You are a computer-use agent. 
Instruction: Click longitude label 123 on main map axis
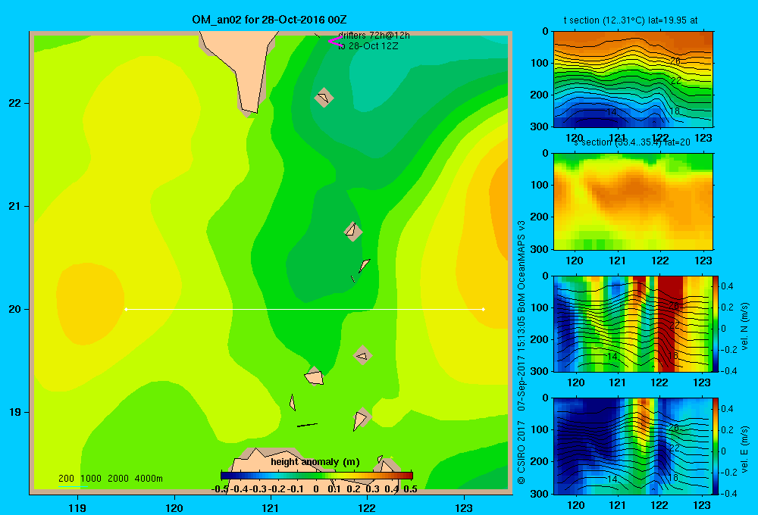pos(464,508)
